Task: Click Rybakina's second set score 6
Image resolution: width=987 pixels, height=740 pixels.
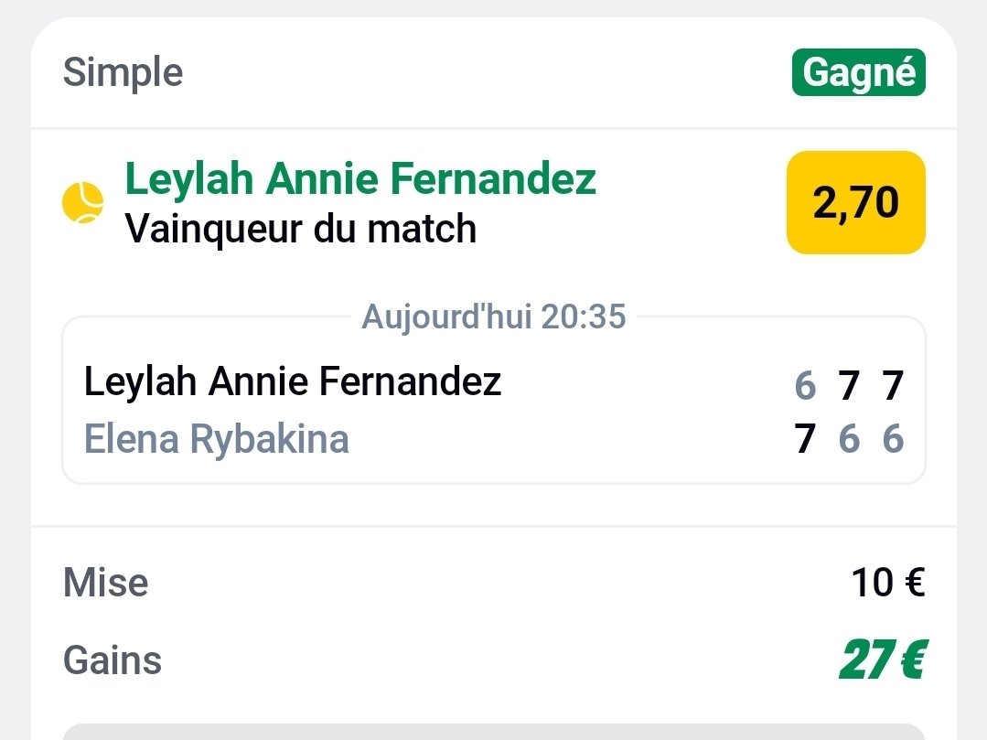Action: point(850,440)
